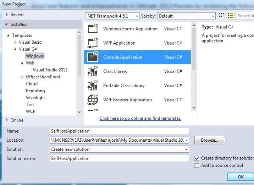The image size is (254, 185).
Task: Expand the Visual Basic tree node
Action: pyautogui.click(x=15, y=42)
